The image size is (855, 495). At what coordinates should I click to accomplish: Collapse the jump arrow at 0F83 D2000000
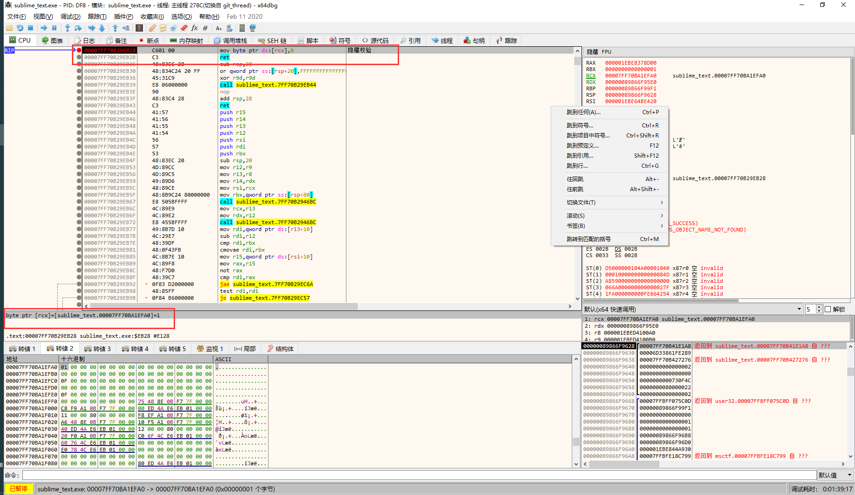point(147,284)
